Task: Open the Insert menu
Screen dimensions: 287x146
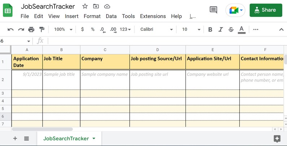Action: pos(72,16)
